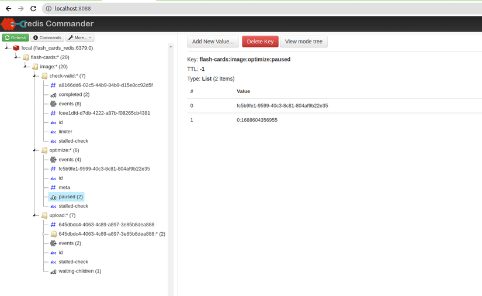Click list icon beside completed (2)

click(x=53, y=95)
